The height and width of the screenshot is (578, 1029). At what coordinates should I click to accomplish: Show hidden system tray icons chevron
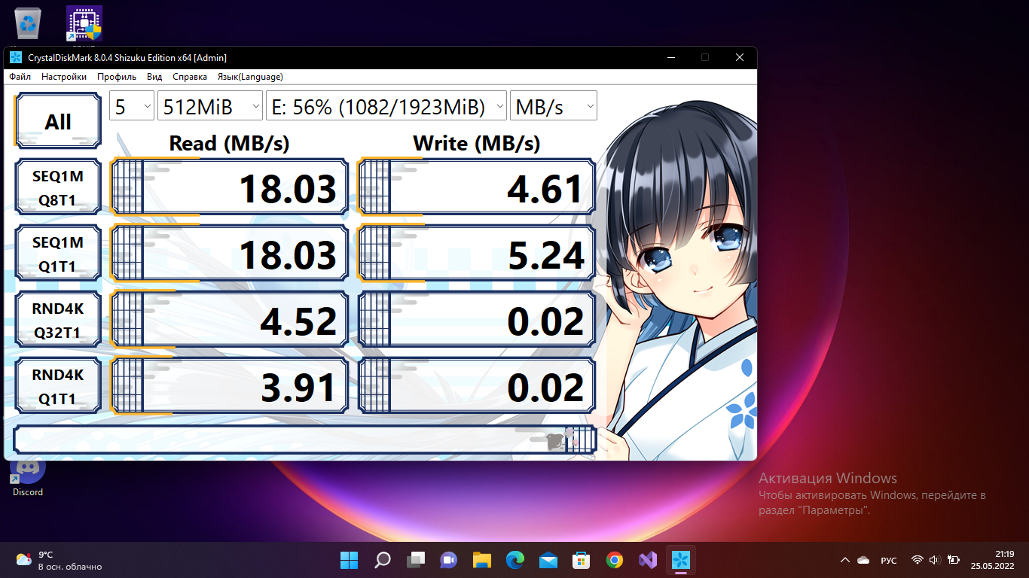tap(845, 560)
